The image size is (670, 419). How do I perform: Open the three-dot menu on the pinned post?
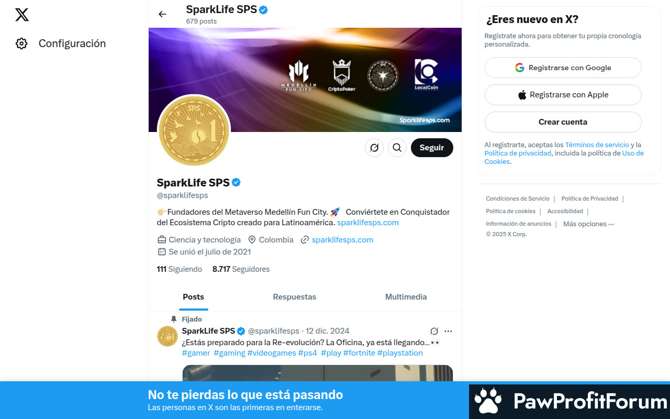(x=448, y=331)
